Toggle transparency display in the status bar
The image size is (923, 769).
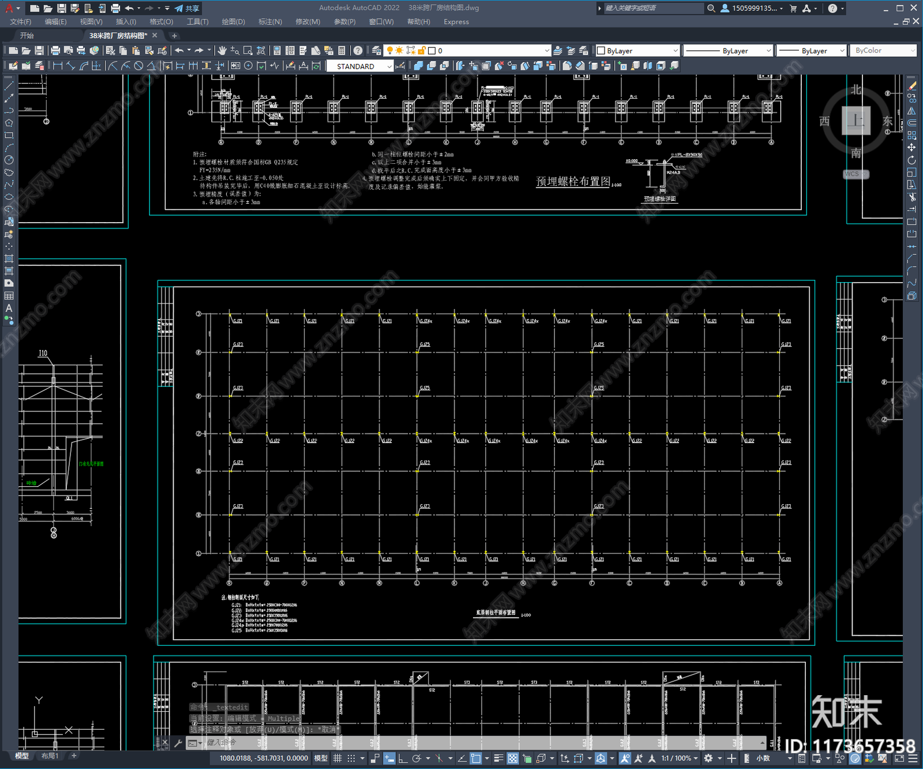point(512,758)
